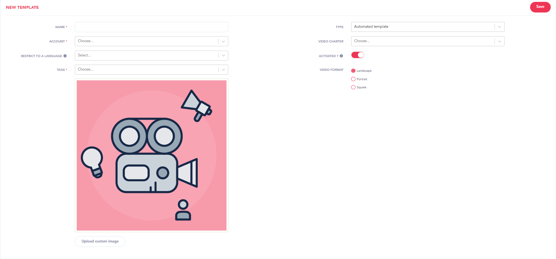Open the Account dropdown

152,41
